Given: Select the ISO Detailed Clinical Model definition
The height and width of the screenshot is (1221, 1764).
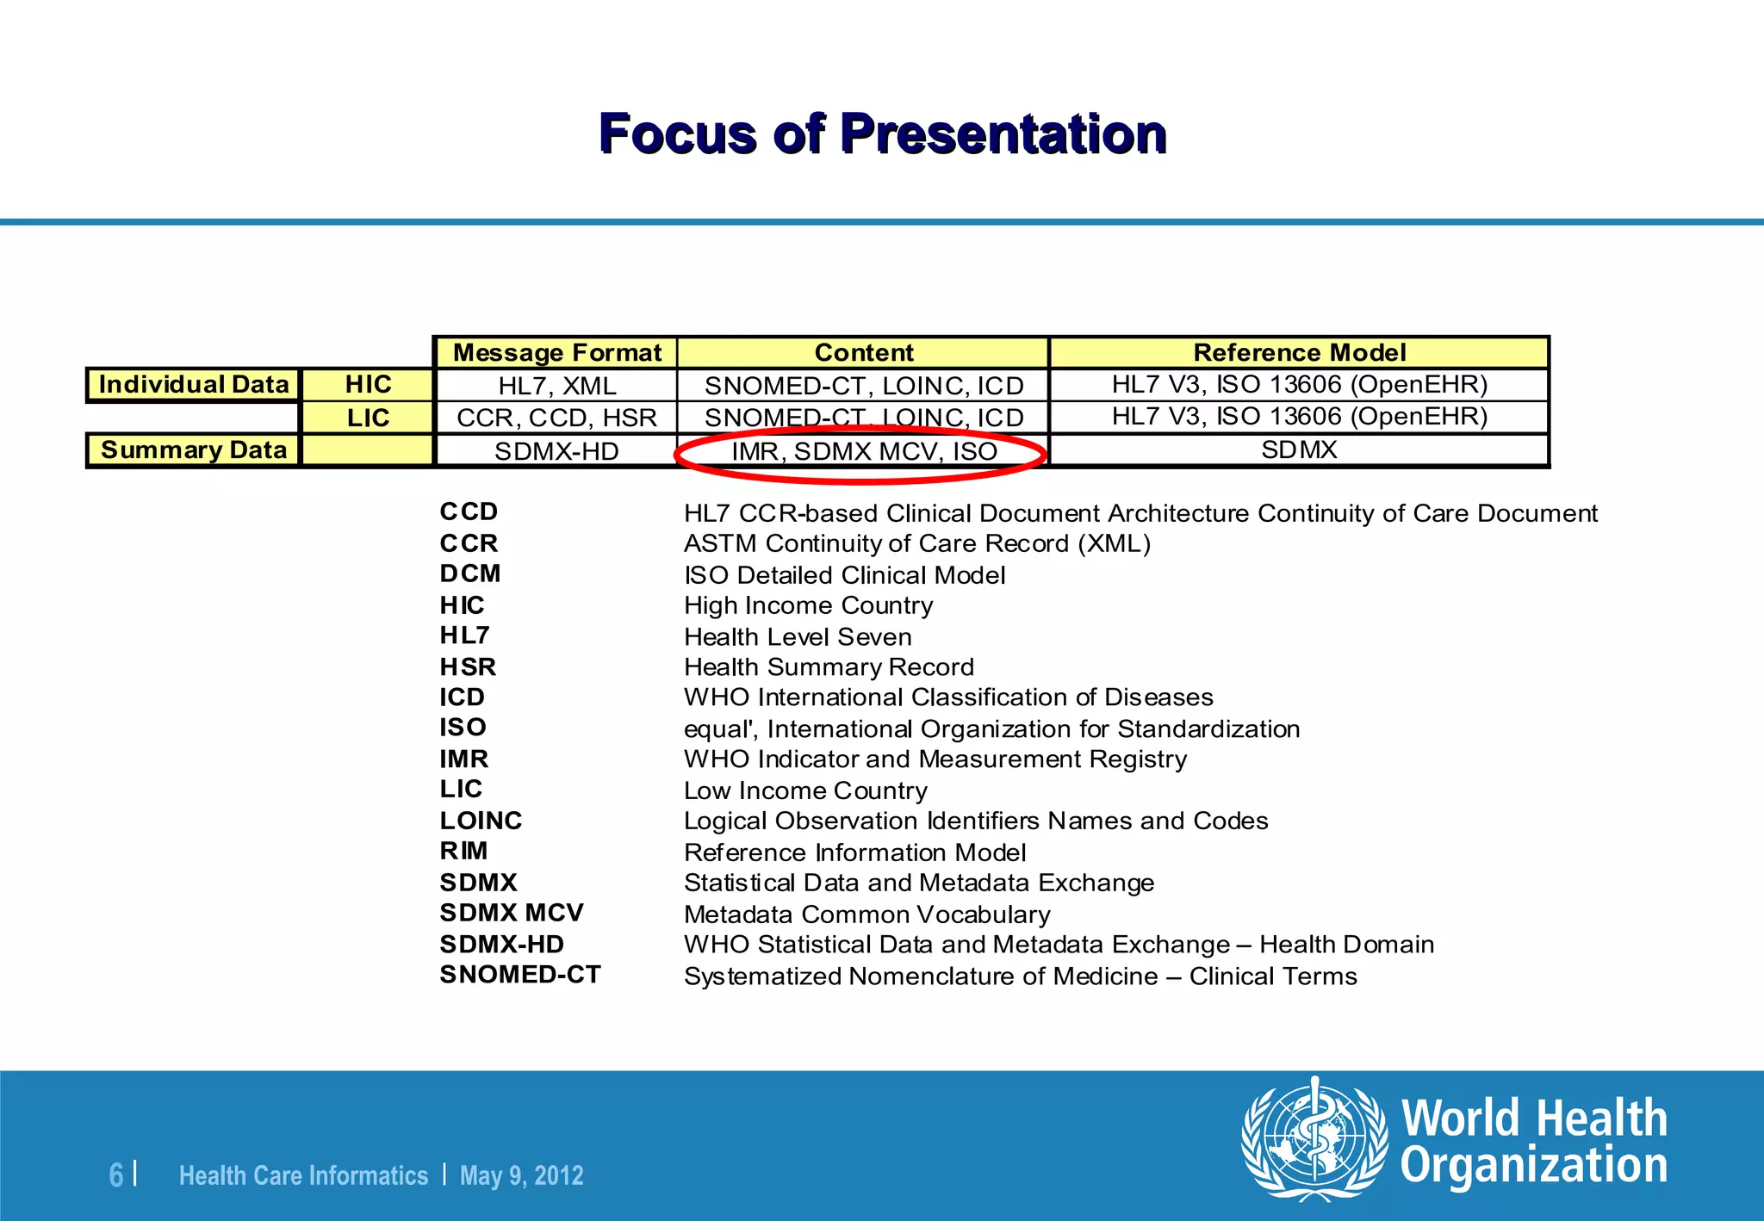Looking at the screenshot, I should pyautogui.click(x=844, y=575).
